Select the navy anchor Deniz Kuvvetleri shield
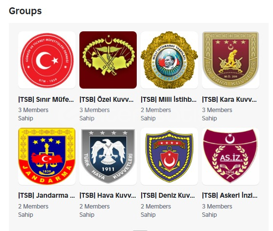This screenshot has width=273, height=231. (x=169, y=157)
